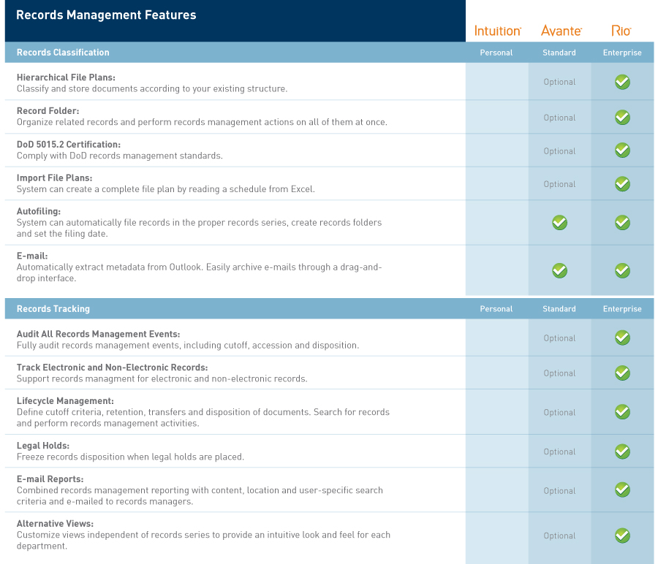Click Enterprise checkmark for Alternative Views
This screenshot has height=564, width=658.
[622, 536]
